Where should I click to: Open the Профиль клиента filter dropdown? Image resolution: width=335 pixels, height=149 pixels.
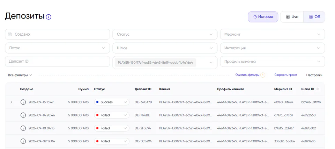coord(273,62)
